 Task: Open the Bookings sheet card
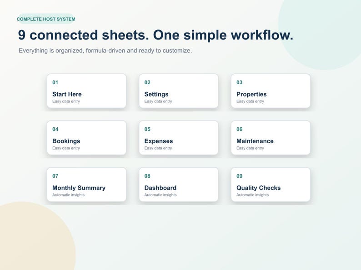[x=86, y=138]
